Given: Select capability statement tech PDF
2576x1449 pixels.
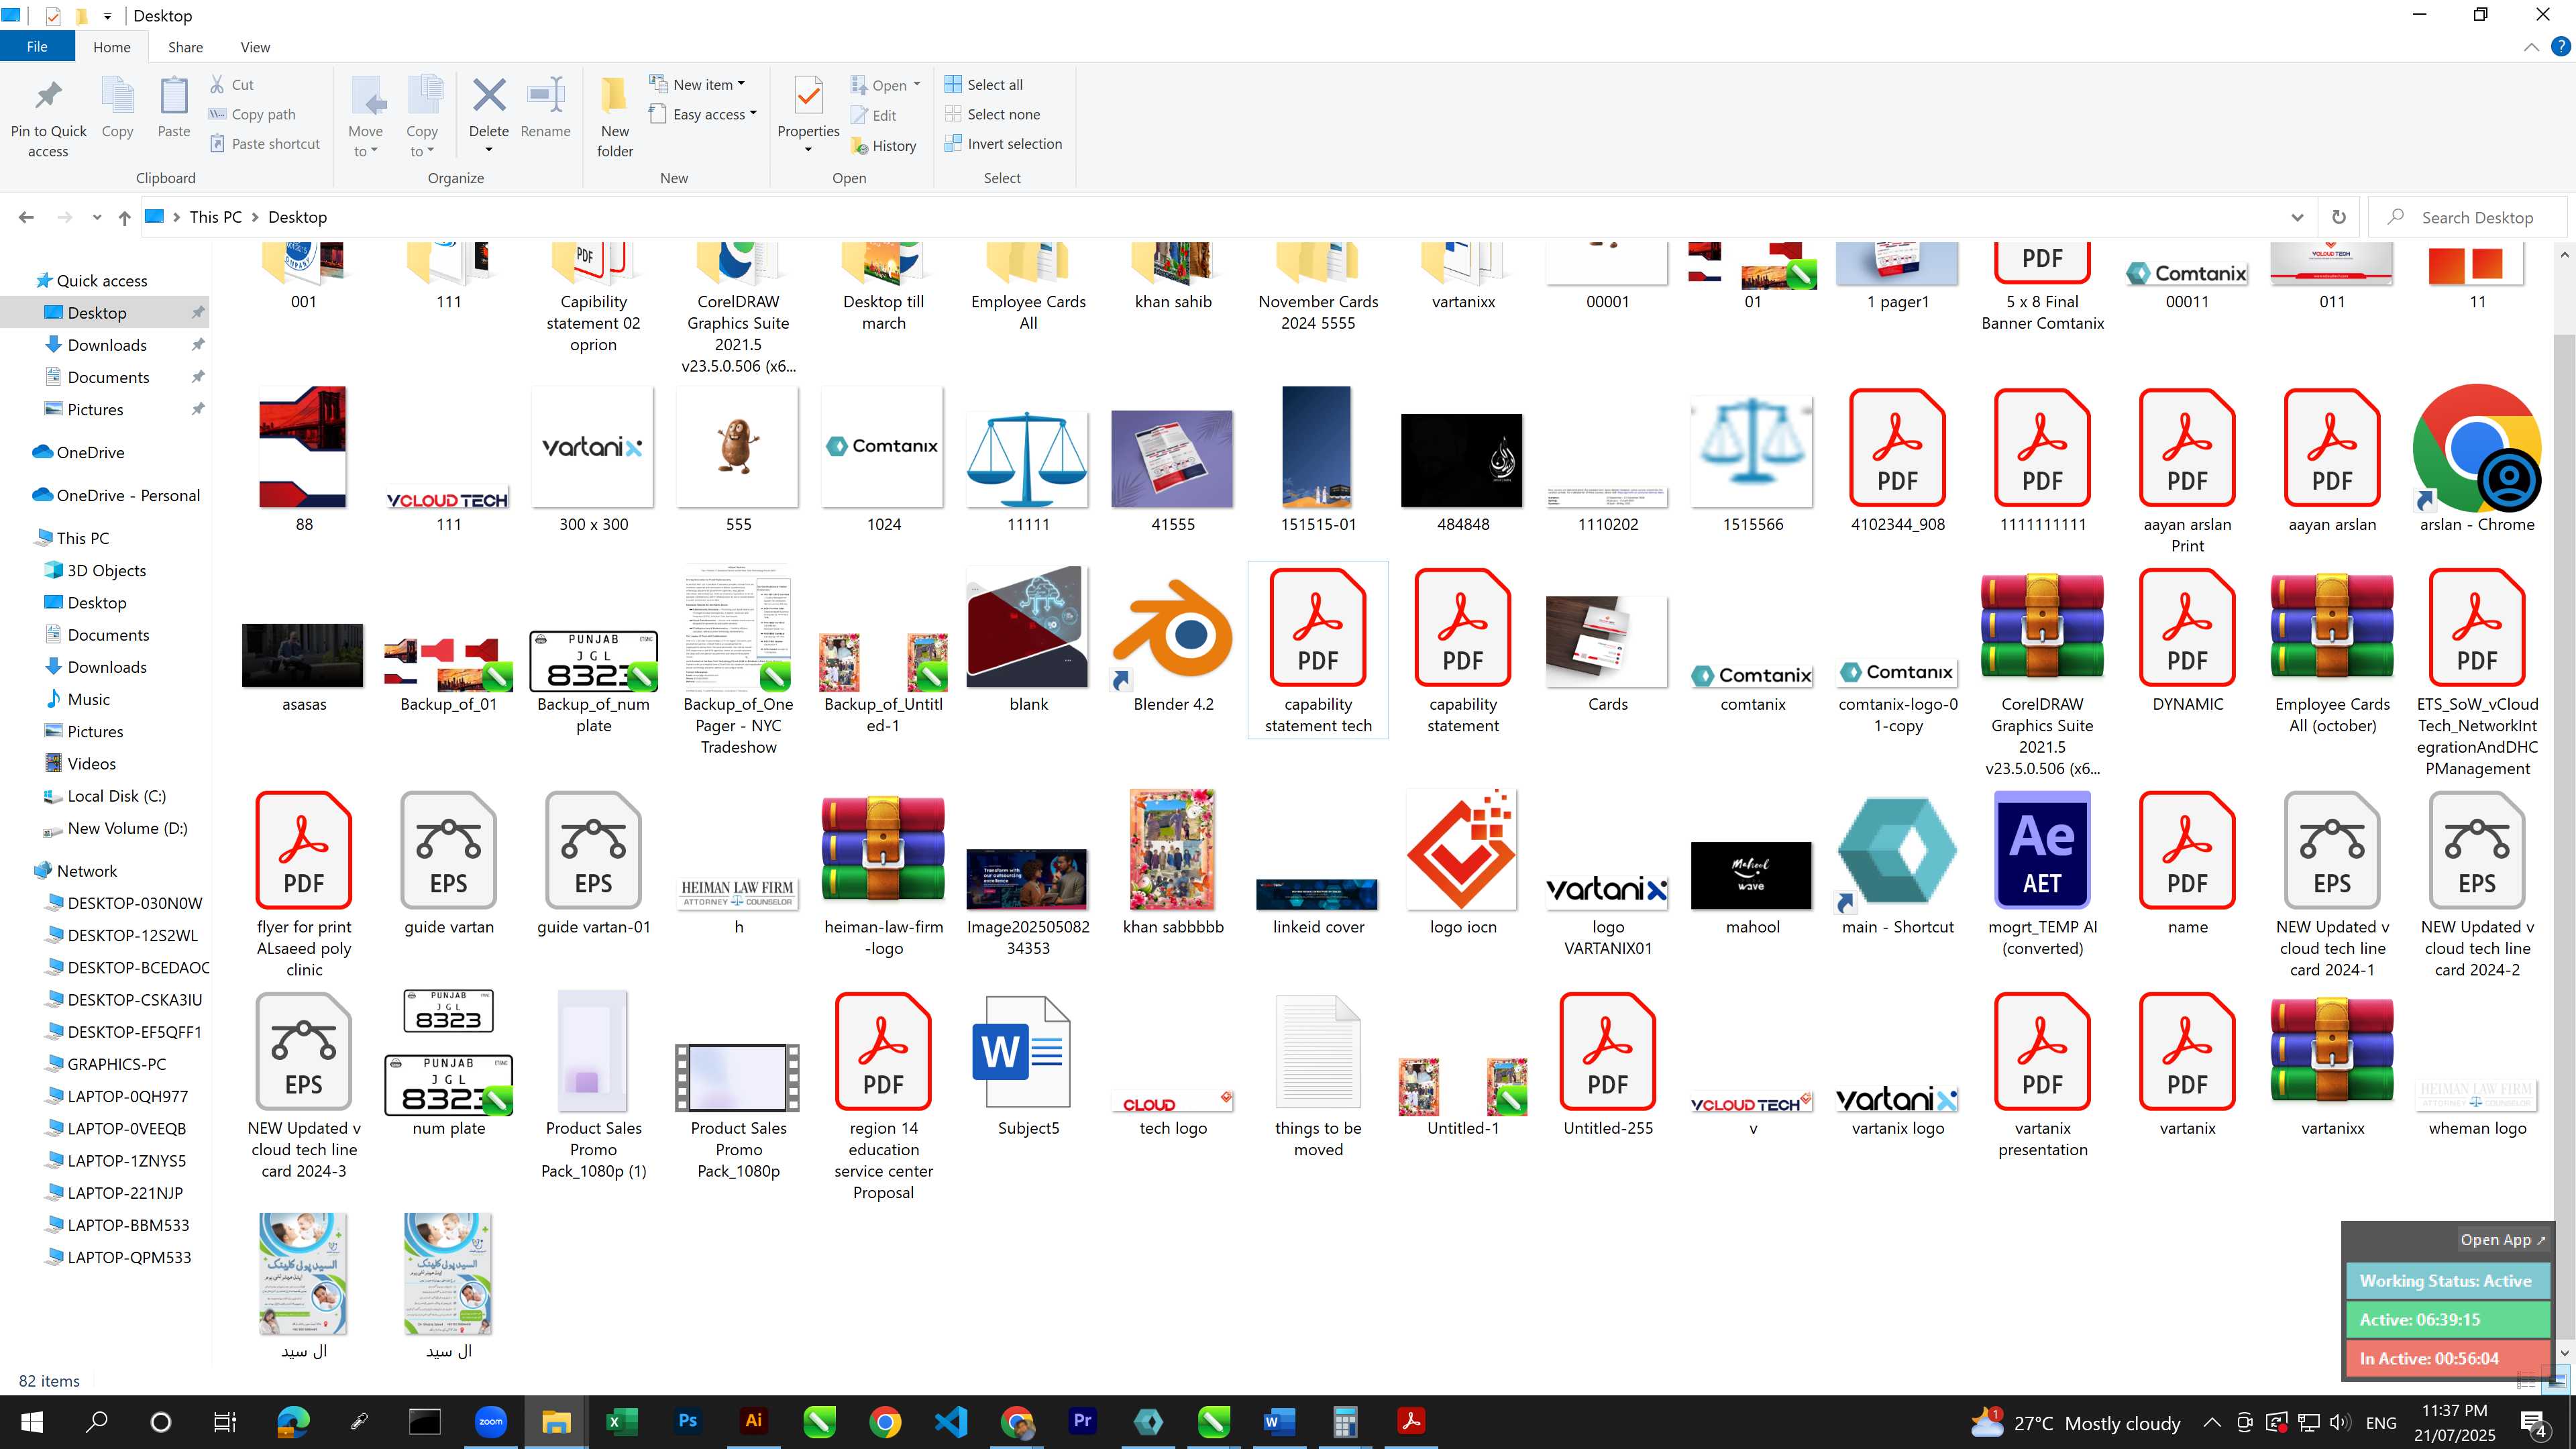Looking at the screenshot, I should (1318, 628).
